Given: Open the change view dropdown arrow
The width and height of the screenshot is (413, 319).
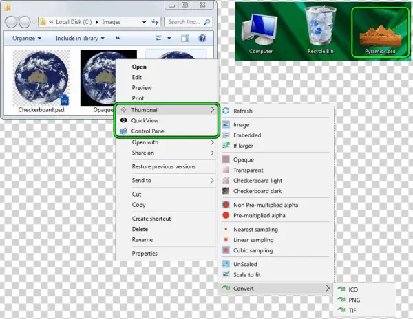Looking at the screenshot, I should pyautogui.click(x=169, y=38).
